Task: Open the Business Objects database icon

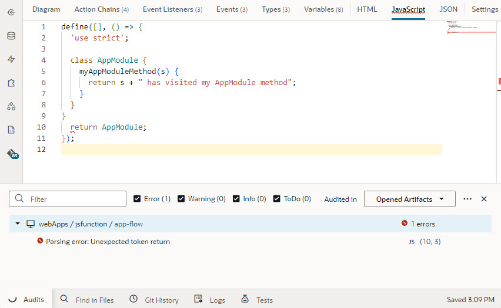Action: (11, 36)
